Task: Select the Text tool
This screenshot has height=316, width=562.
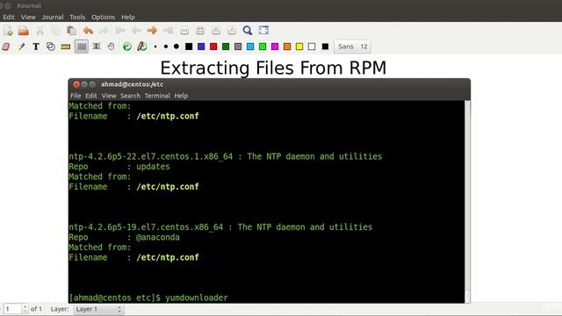Action: coord(36,47)
